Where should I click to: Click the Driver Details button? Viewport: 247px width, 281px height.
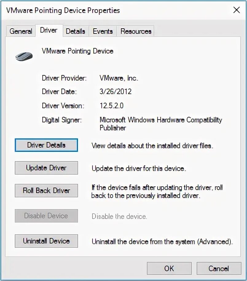(x=46, y=145)
